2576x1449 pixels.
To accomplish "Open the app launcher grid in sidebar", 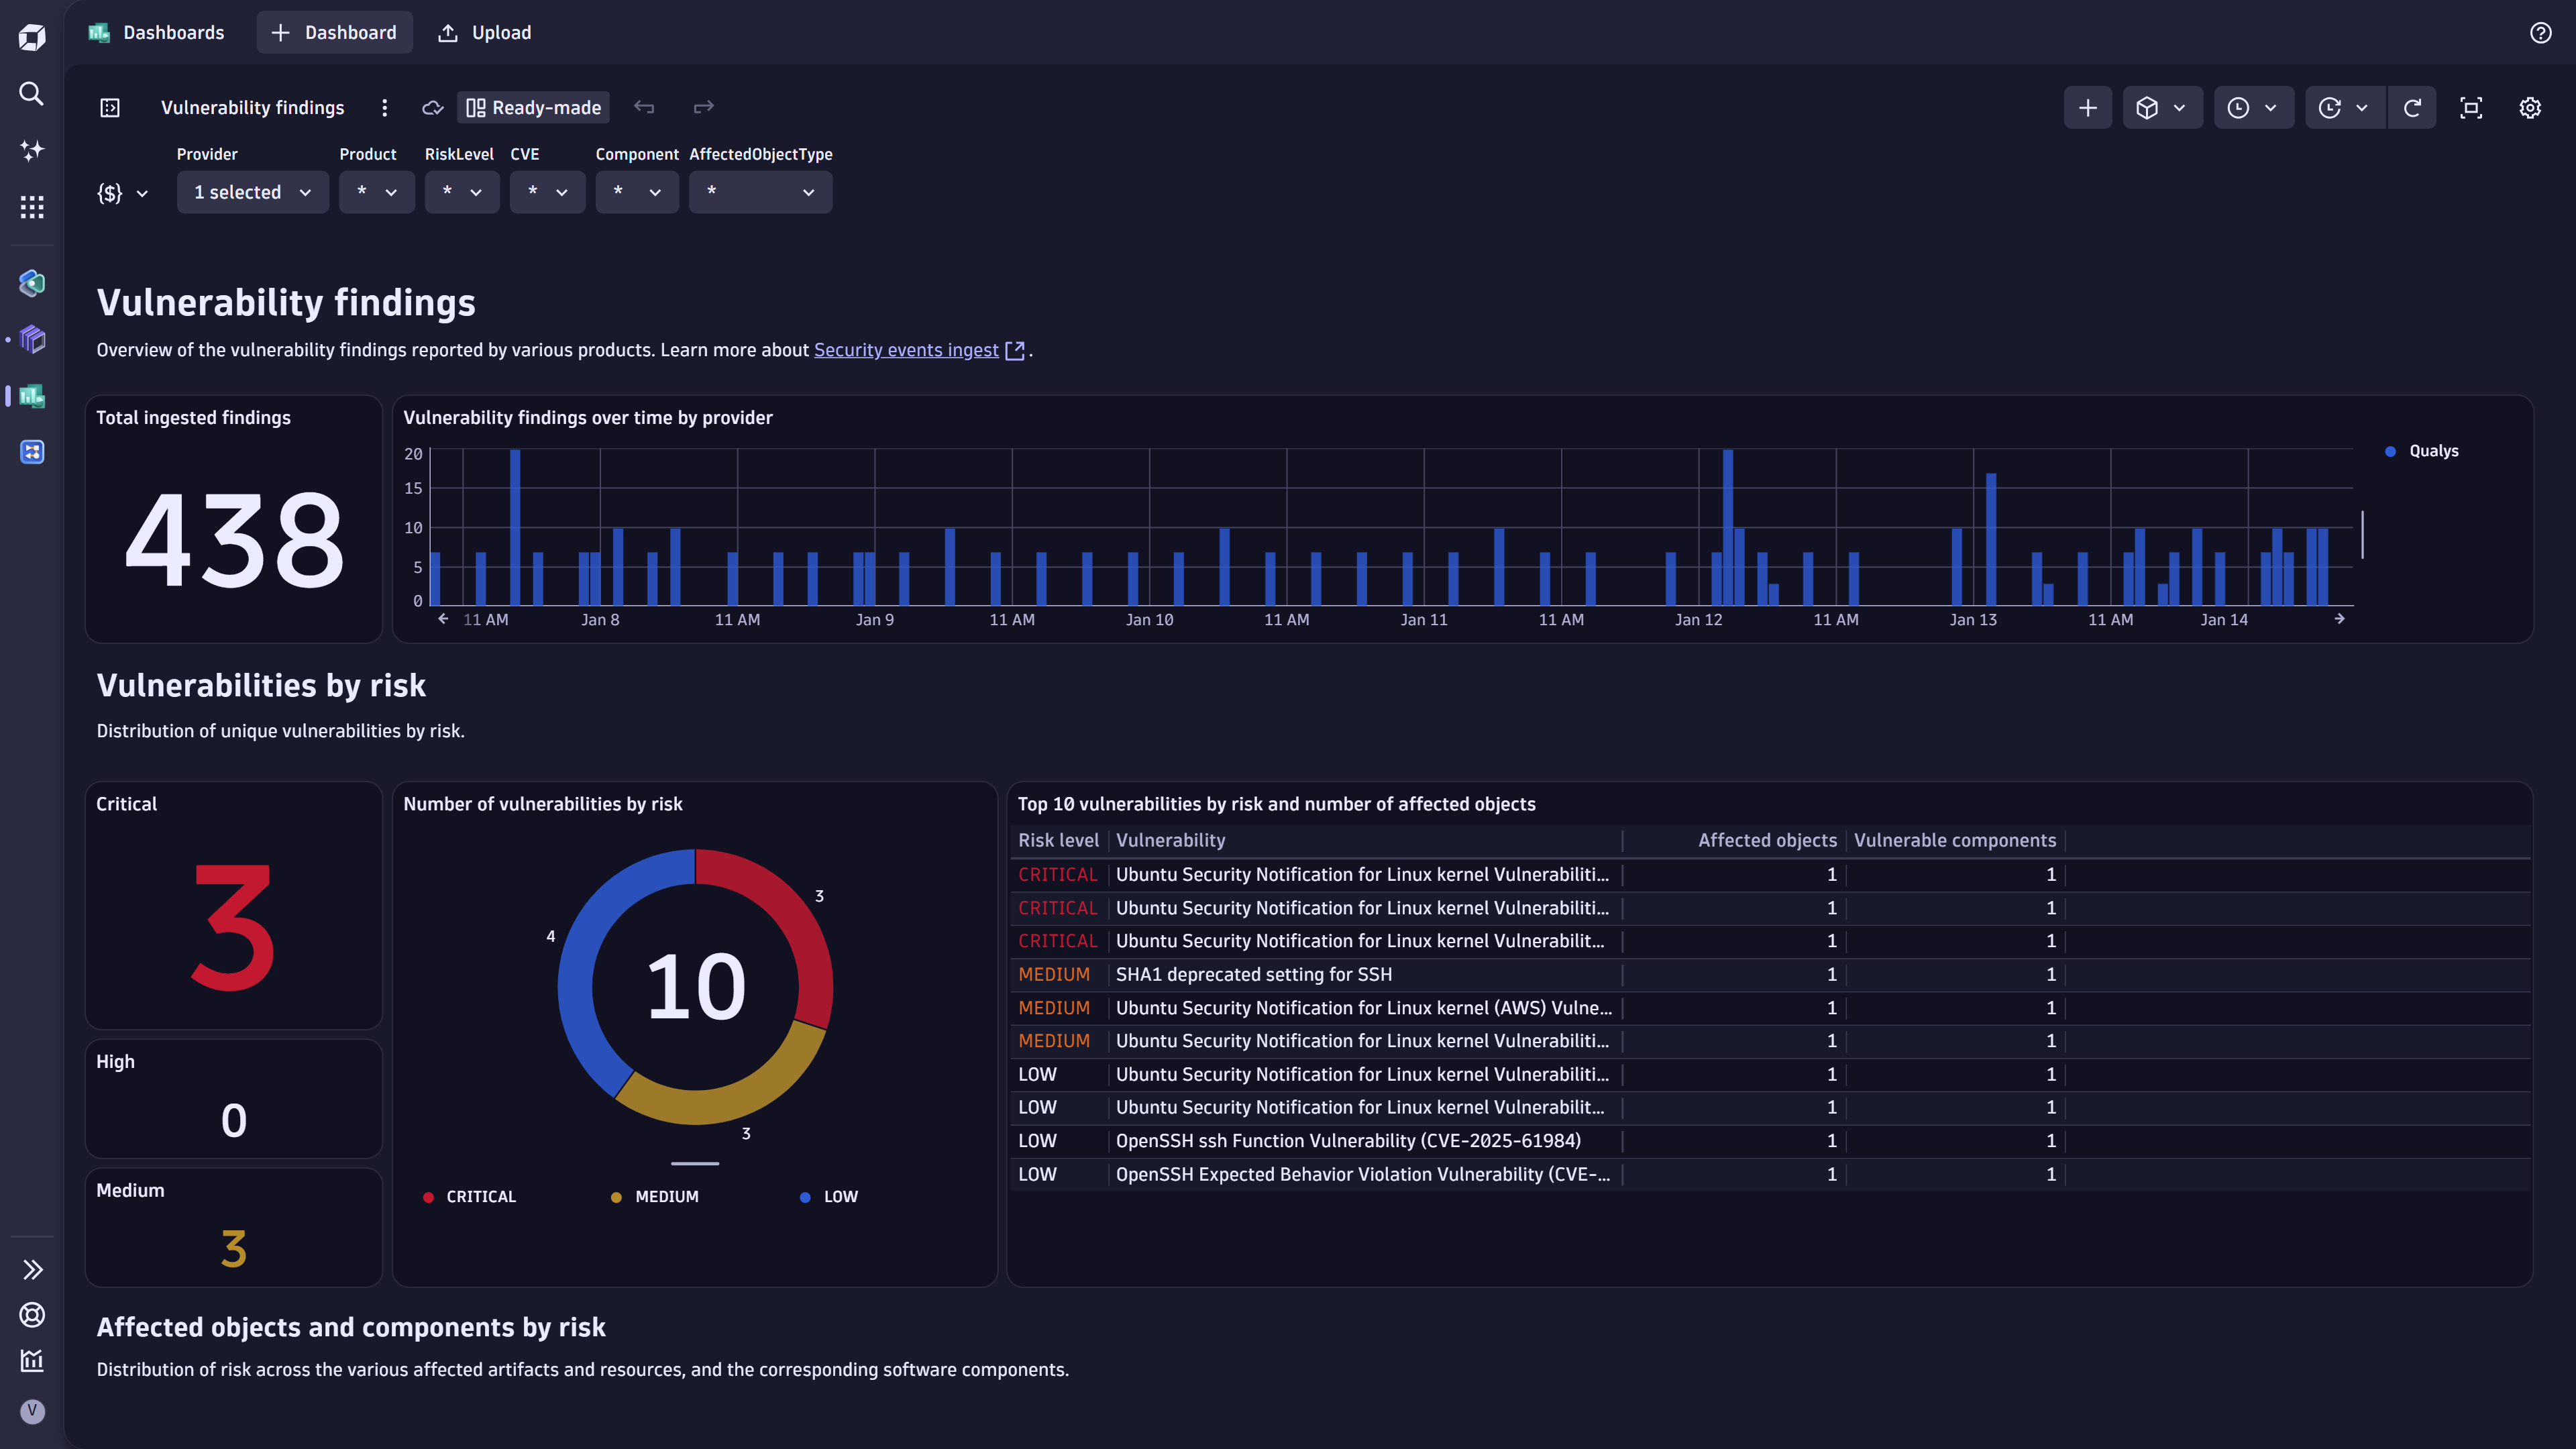I will (31, 207).
